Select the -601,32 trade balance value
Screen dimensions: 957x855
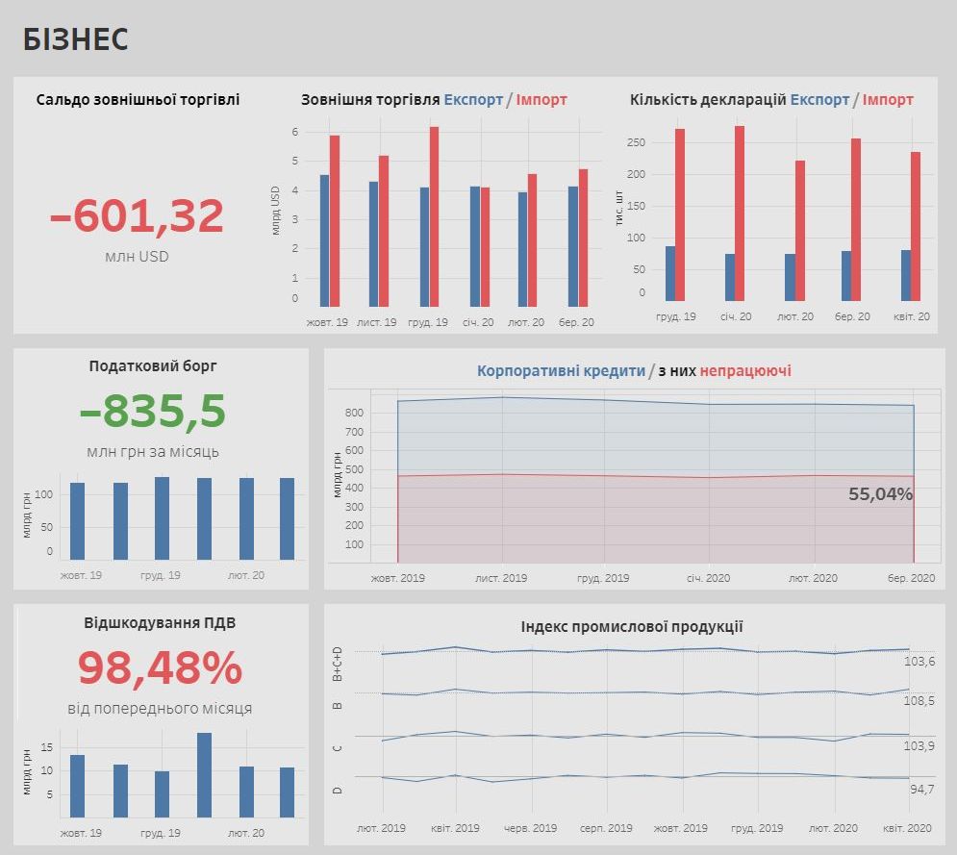pos(137,216)
